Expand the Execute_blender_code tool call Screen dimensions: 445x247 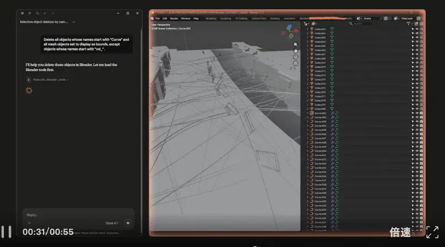50,80
